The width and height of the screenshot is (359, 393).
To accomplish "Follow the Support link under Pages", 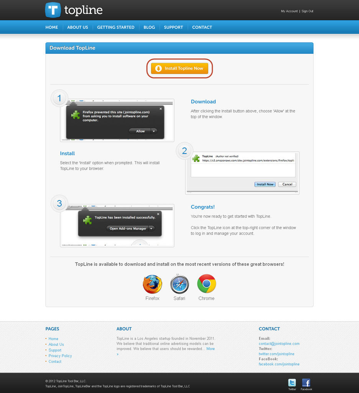I will [x=55, y=350].
